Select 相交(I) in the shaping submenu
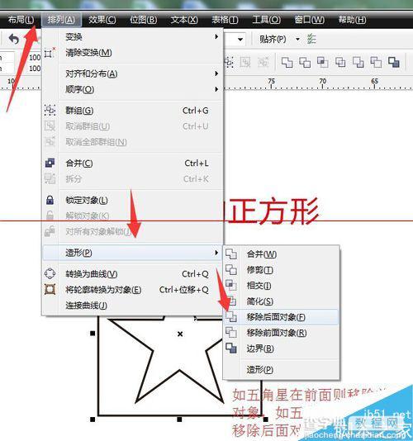This screenshot has height=441, width=413. click(282, 286)
